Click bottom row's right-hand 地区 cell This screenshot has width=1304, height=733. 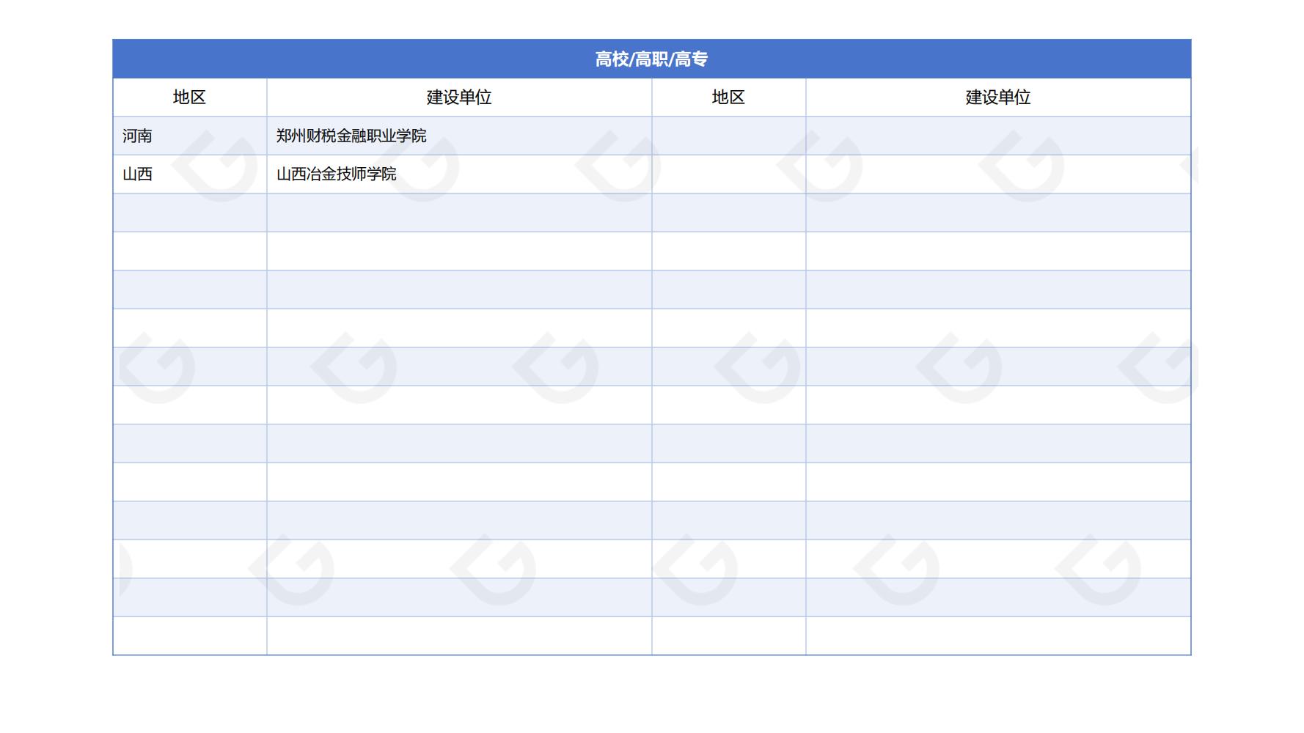point(728,636)
